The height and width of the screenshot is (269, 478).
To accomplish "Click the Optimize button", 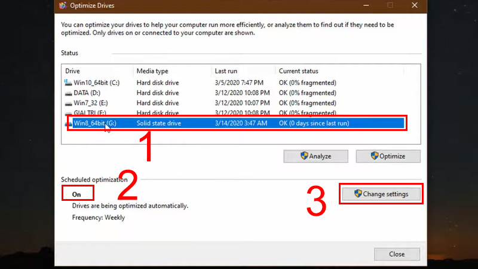I will 388,156.
